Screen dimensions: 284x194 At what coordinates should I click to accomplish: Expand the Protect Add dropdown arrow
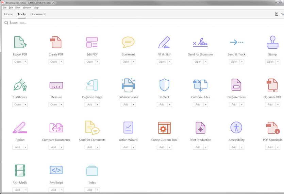[169, 104]
